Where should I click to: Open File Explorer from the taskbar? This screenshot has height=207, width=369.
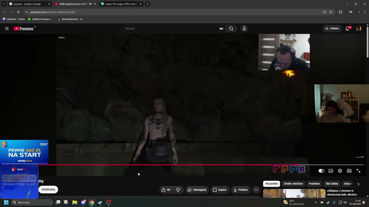(x=75, y=202)
